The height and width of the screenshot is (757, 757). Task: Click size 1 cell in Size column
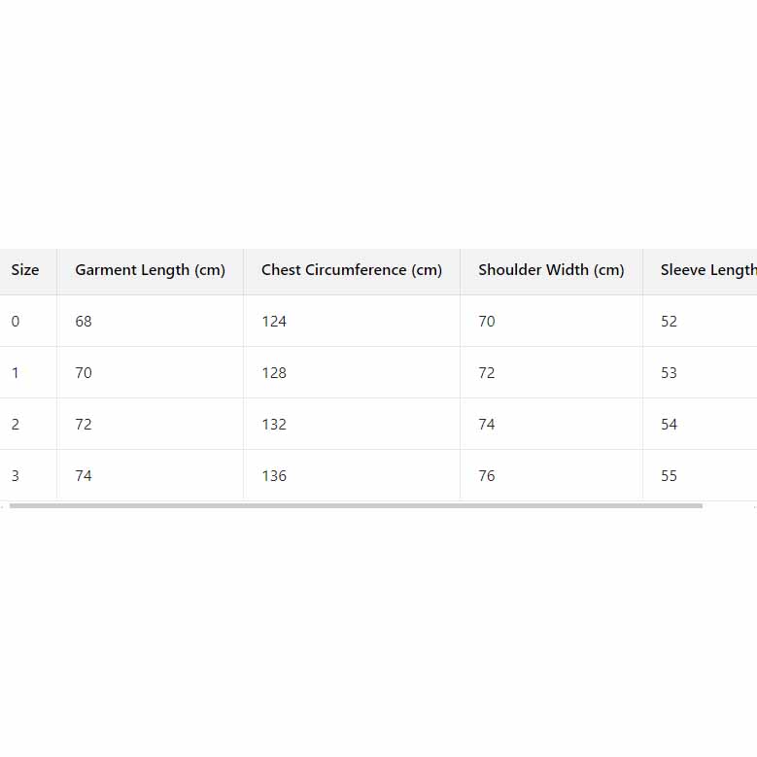pos(16,373)
